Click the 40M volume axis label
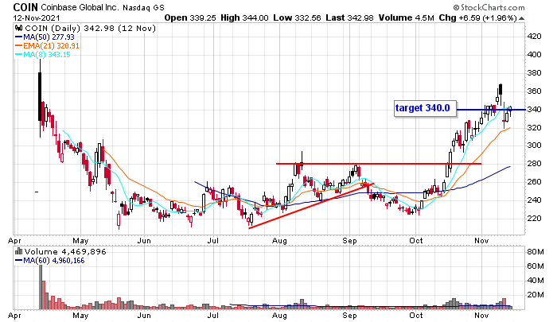This screenshot has width=557, height=322. point(536,281)
